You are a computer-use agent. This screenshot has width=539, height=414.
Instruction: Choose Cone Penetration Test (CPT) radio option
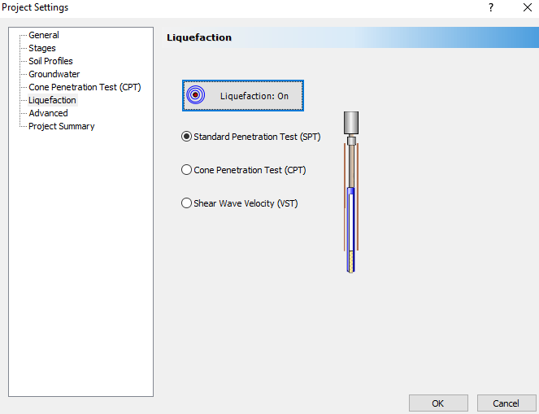[x=186, y=171]
